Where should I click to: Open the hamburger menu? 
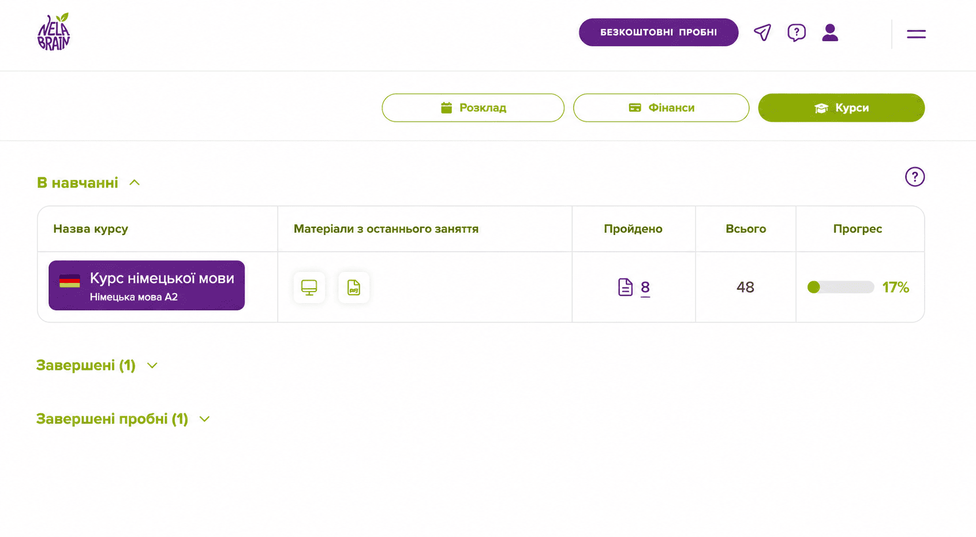click(x=916, y=34)
